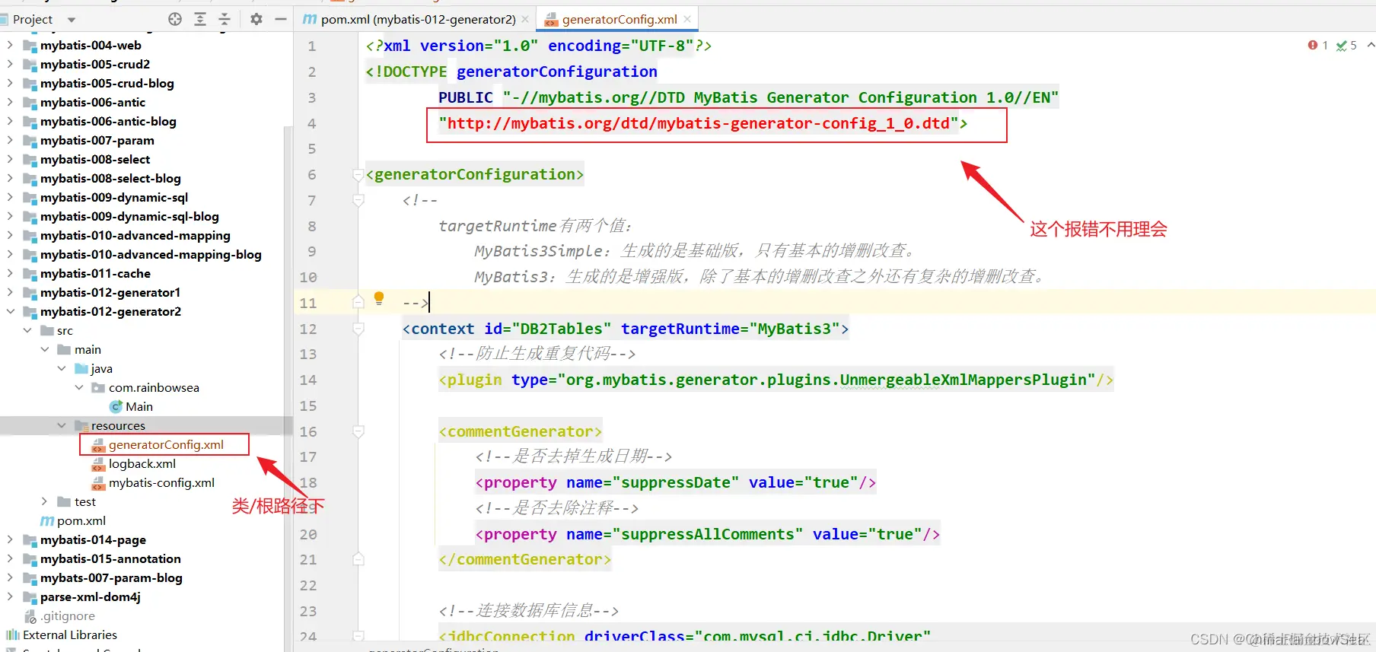Select generatorConfig.xml in project tree
Screen dimensions: 1376x652
click(166, 445)
